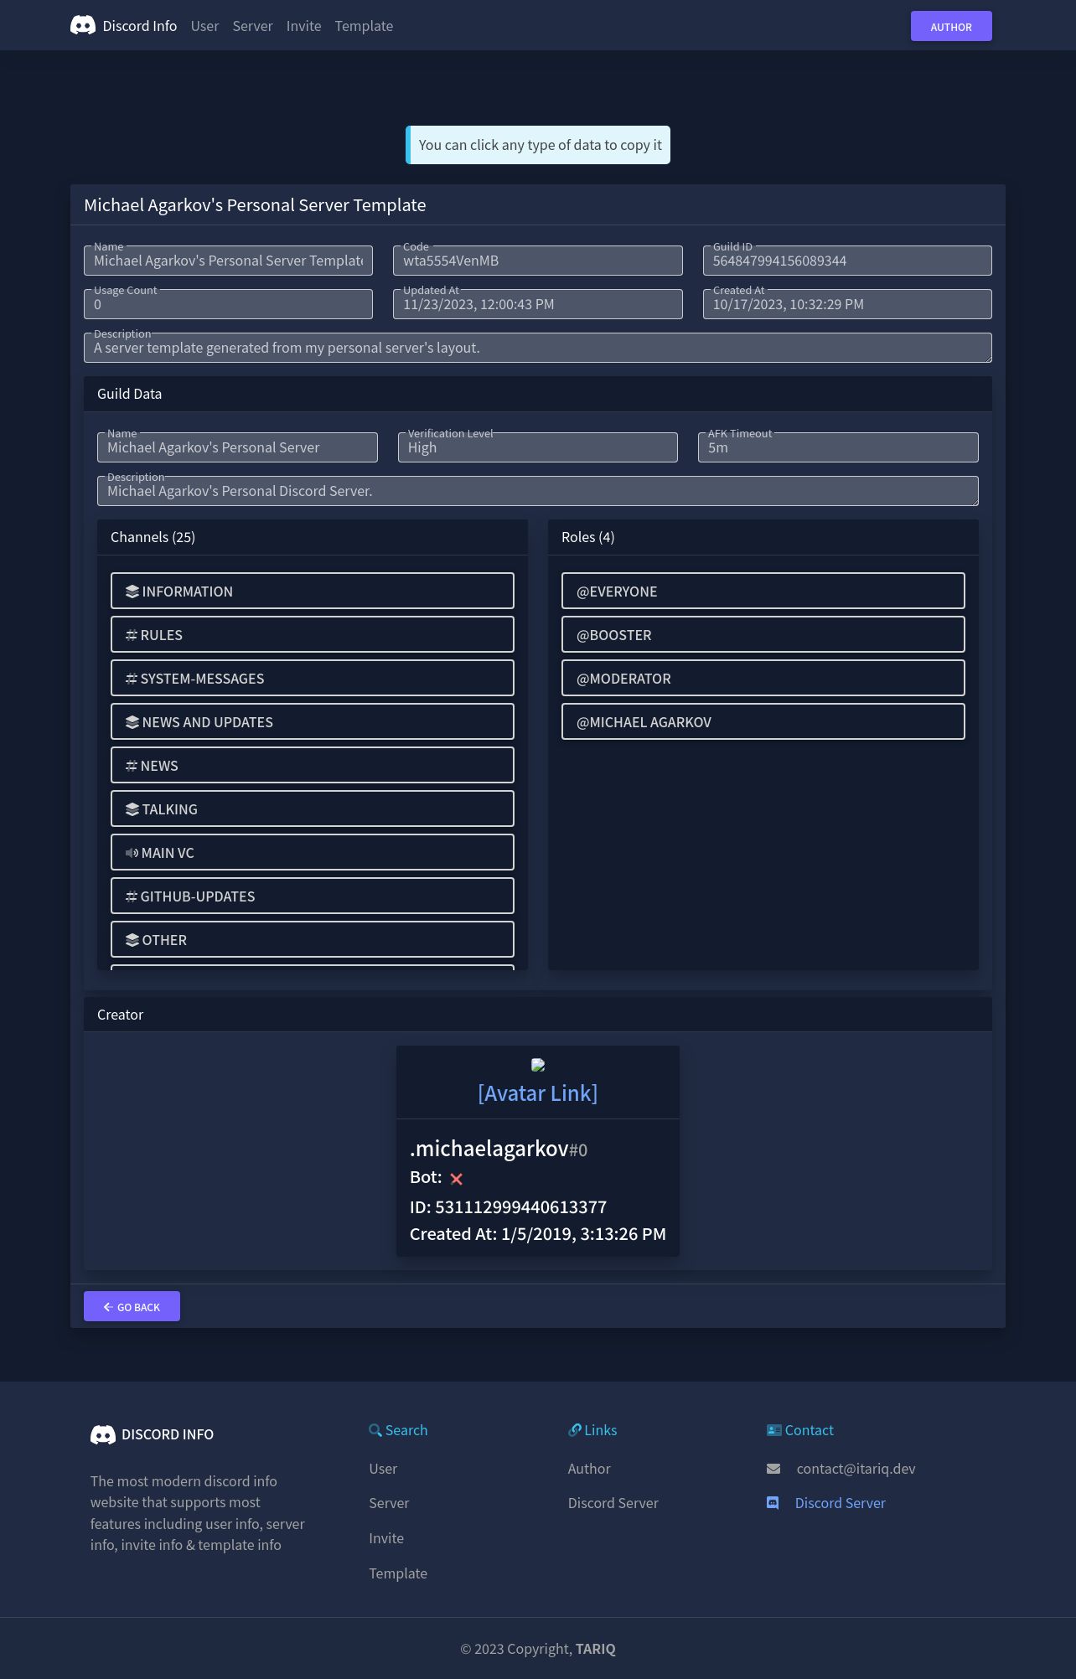Click the hash icon beside GITHUB-UPDATES
This screenshot has width=1076, height=1679.
tap(132, 896)
